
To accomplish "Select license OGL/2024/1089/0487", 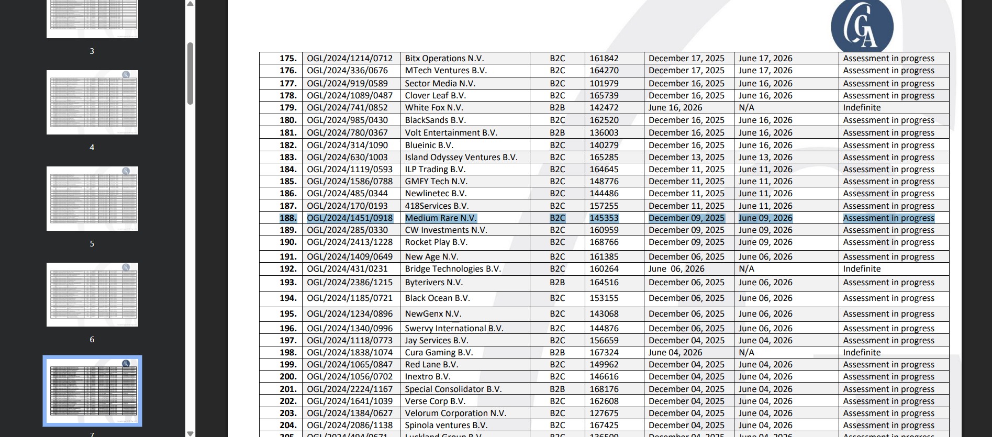I will pos(350,96).
